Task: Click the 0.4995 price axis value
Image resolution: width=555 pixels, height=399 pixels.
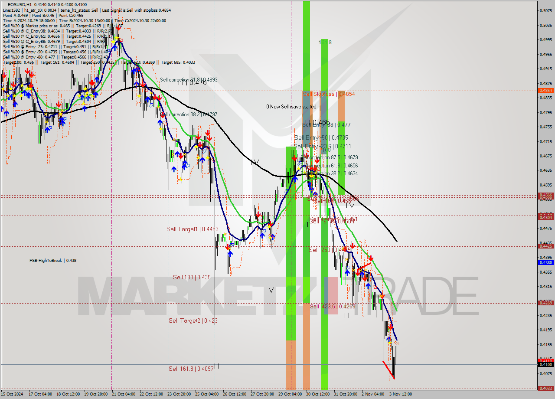Action: pyautogui.click(x=545, y=39)
